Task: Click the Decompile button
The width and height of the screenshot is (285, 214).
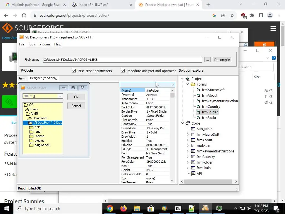Action: pyautogui.click(x=222, y=60)
